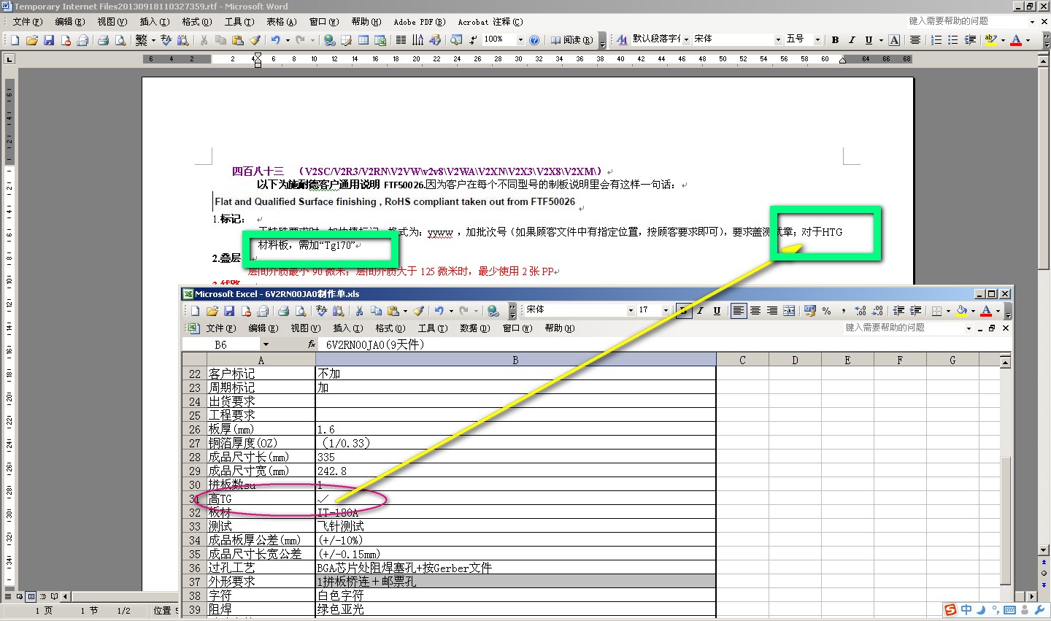Toggle Italic in Excel's formatting toolbar
This screenshot has width=1051, height=621.
700,311
